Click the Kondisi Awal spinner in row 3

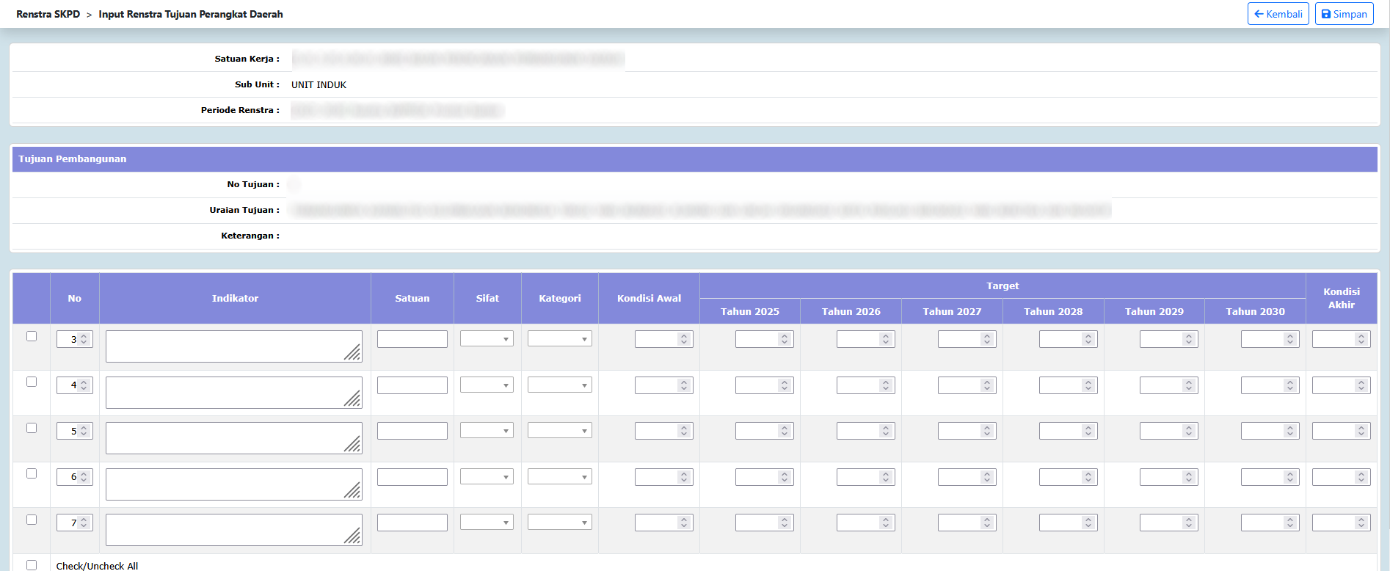pos(684,339)
